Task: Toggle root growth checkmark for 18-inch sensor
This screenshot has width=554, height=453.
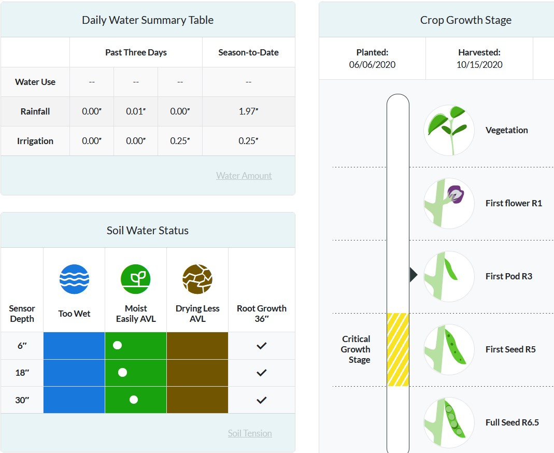Action: pyautogui.click(x=262, y=373)
